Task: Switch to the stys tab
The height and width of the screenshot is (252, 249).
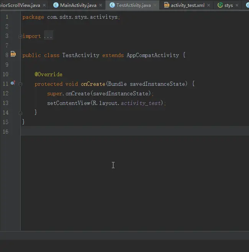Action: pos(228,5)
